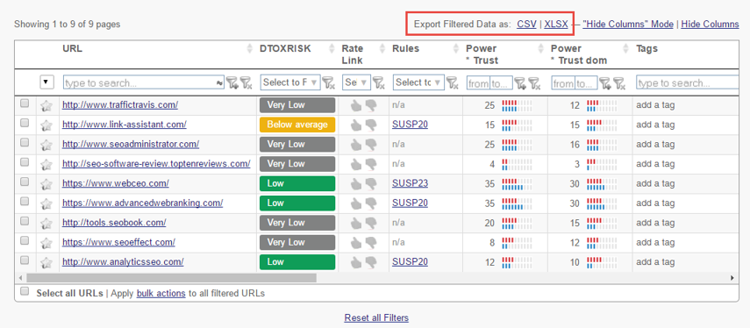This screenshot has height=328, width=750.
Task: Open the https://www.seoeffect.com/ URL
Action: [118, 242]
